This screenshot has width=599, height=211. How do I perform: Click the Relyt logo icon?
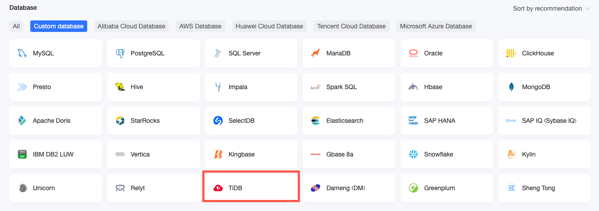click(x=120, y=188)
